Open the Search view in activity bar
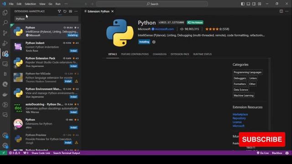The image size is (292, 164). [x=5, y=23]
